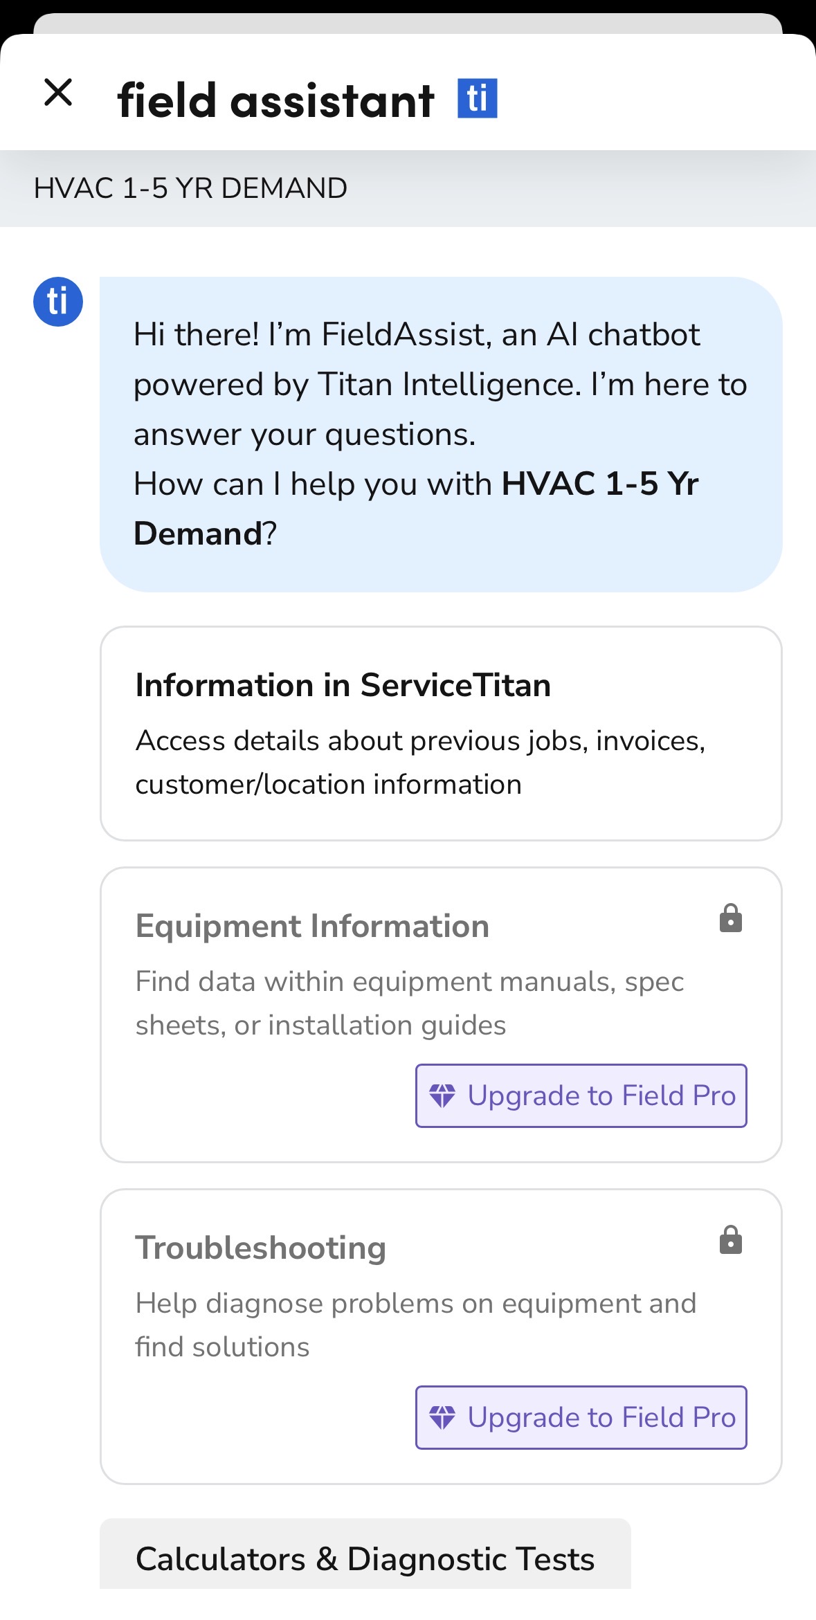Click the bold HVAC 1-5 Yr Demand text in the greeting
The image size is (816, 1620).
(x=599, y=484)
